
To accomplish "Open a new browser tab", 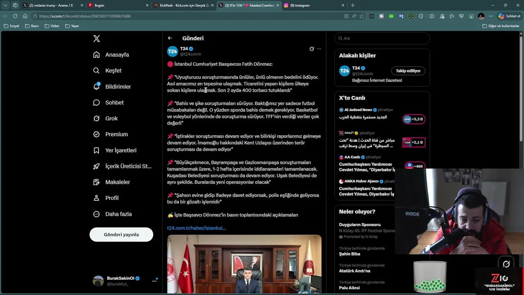I will [x=352, y=5].
